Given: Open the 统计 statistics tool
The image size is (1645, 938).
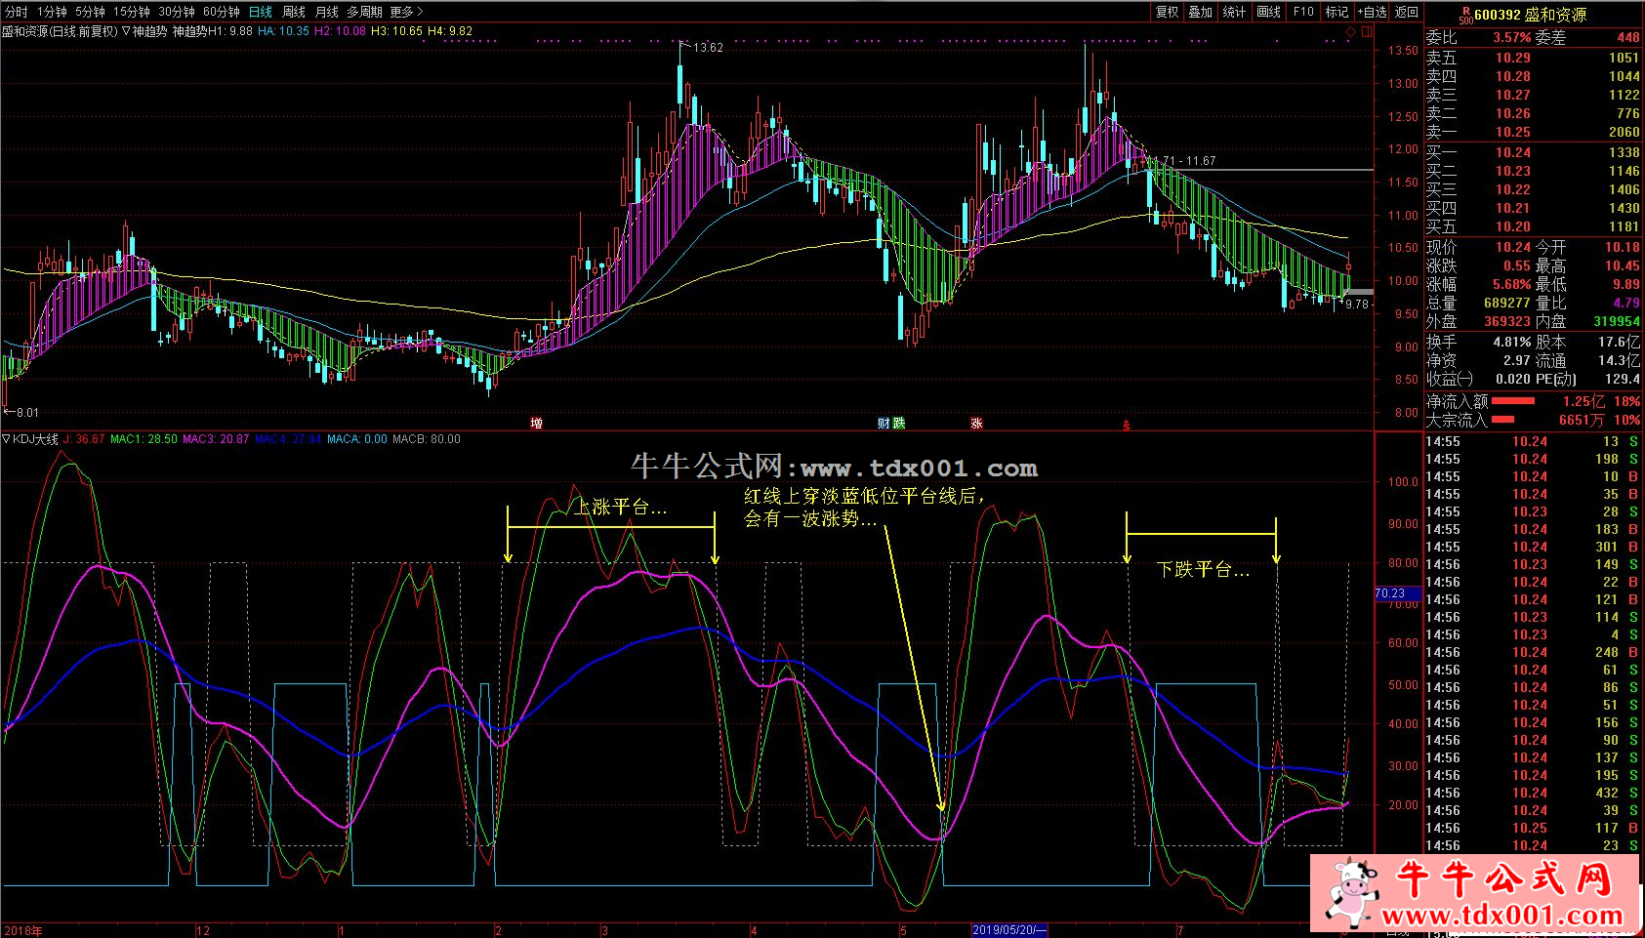Looking at the screenshot, I should (1235, 12).
